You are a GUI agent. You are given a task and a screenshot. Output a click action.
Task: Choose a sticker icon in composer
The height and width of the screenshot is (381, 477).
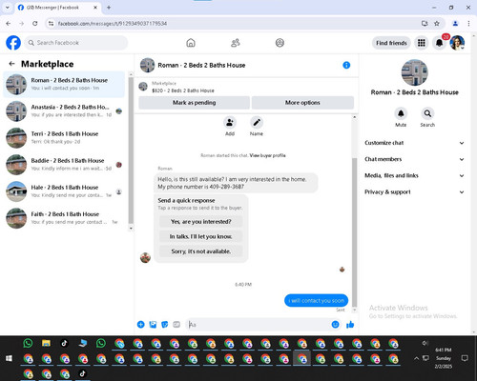click(164, 325)
